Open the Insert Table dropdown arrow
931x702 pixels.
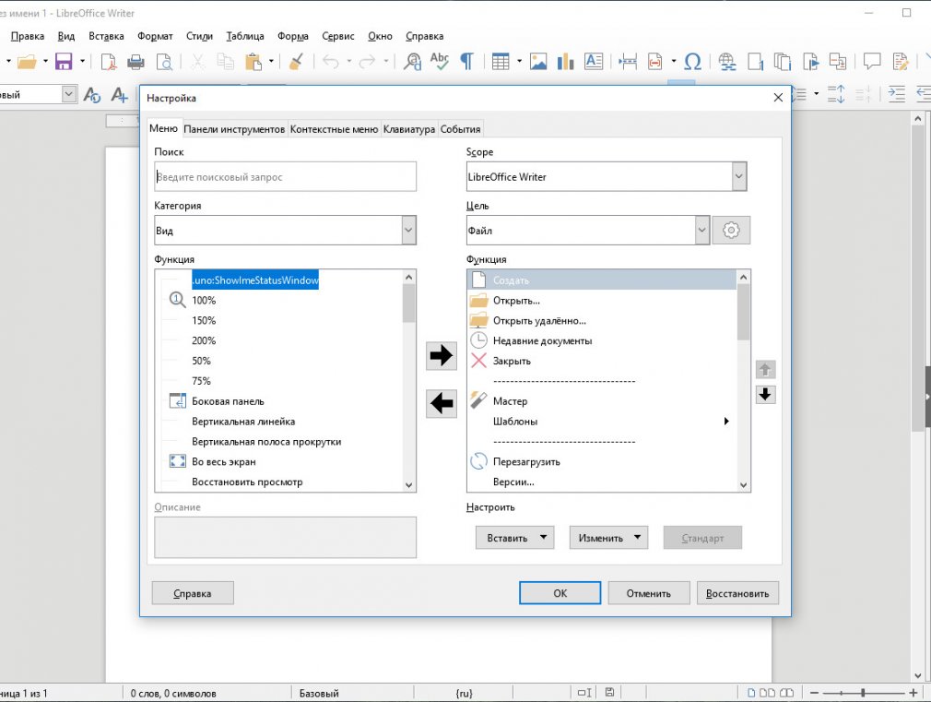click(519, 61)
